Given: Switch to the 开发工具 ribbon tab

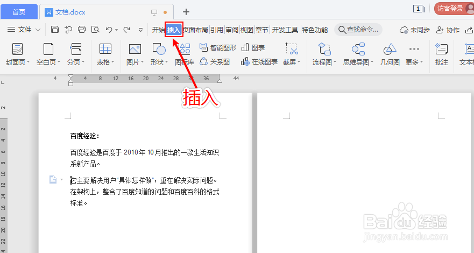Looking at the screenshot, I should 285,30.
